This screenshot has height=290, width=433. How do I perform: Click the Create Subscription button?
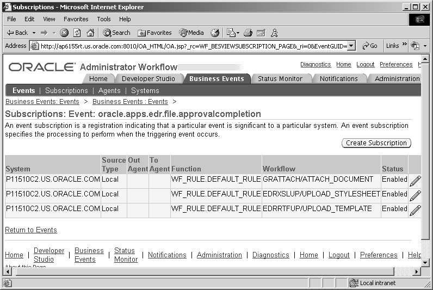click(376, 143)
